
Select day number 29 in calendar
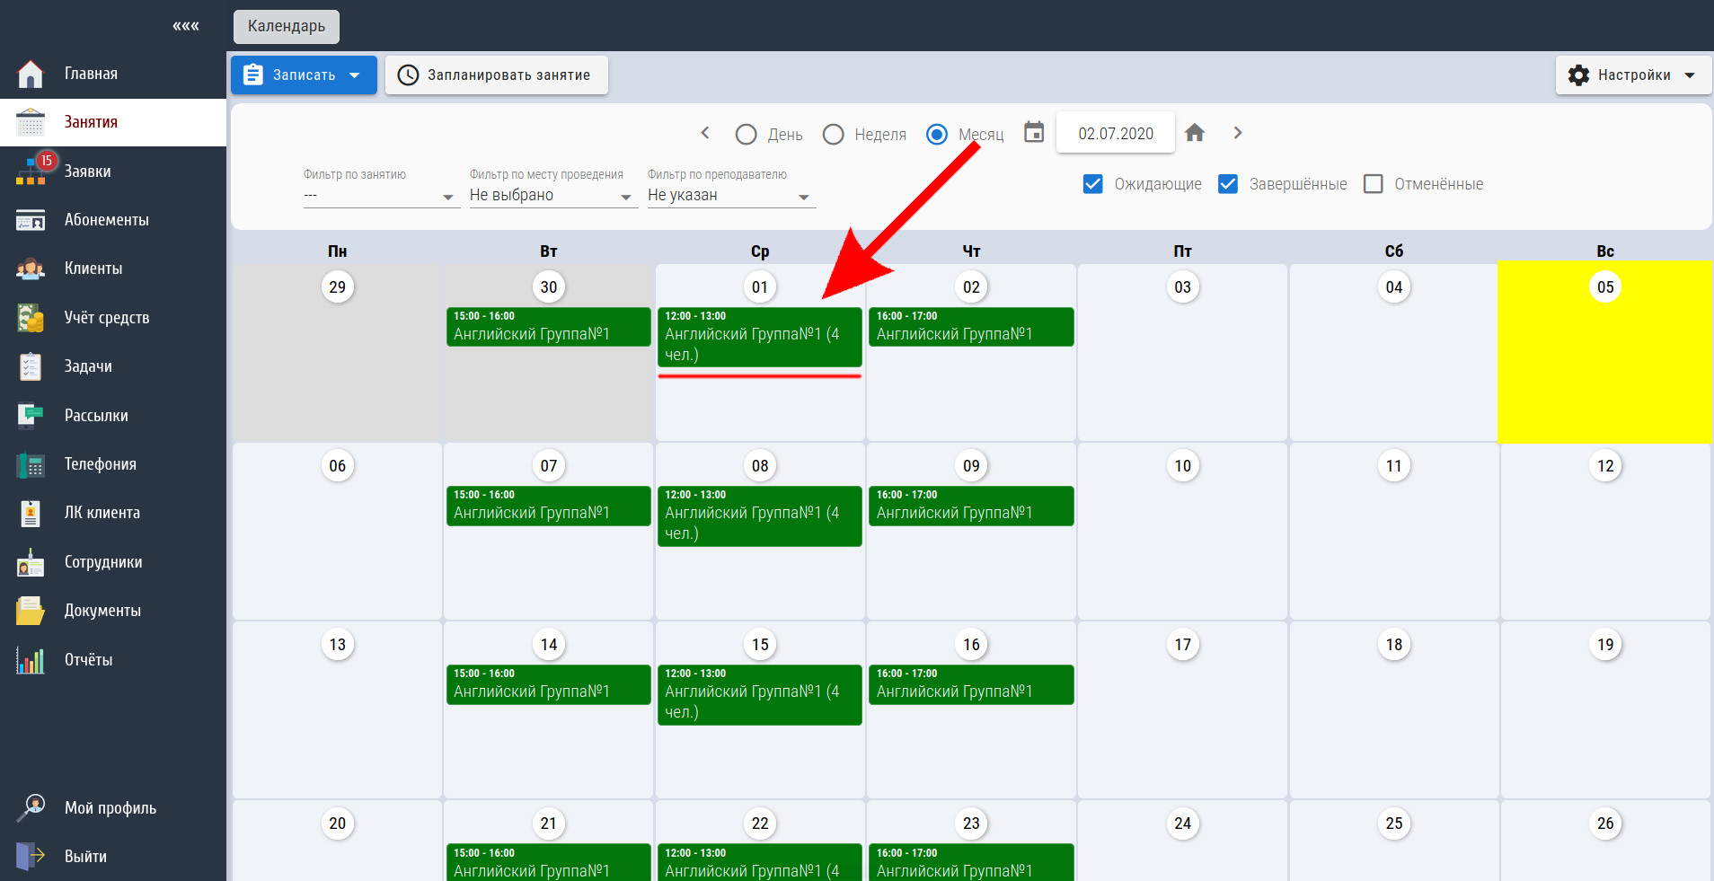point(338,287)
